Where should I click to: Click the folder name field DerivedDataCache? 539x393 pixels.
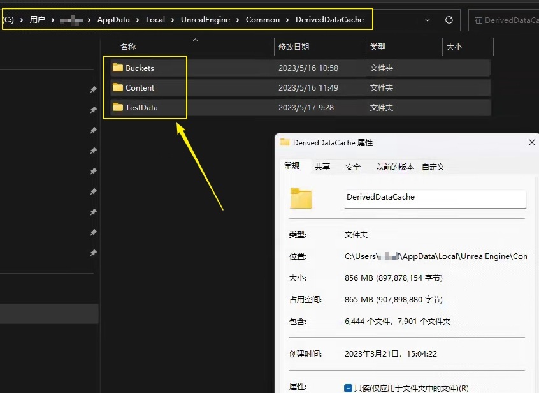point(435,198)
